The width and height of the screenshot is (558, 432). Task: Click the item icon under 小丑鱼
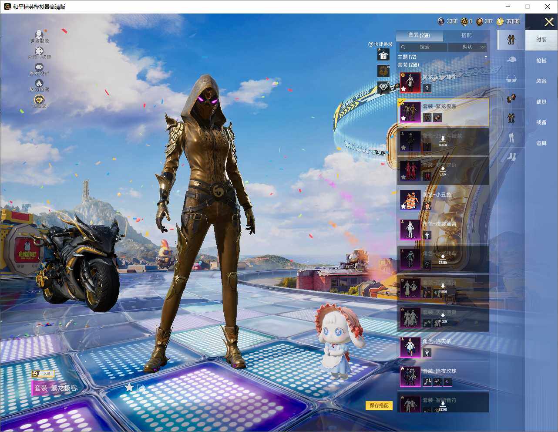427,206
